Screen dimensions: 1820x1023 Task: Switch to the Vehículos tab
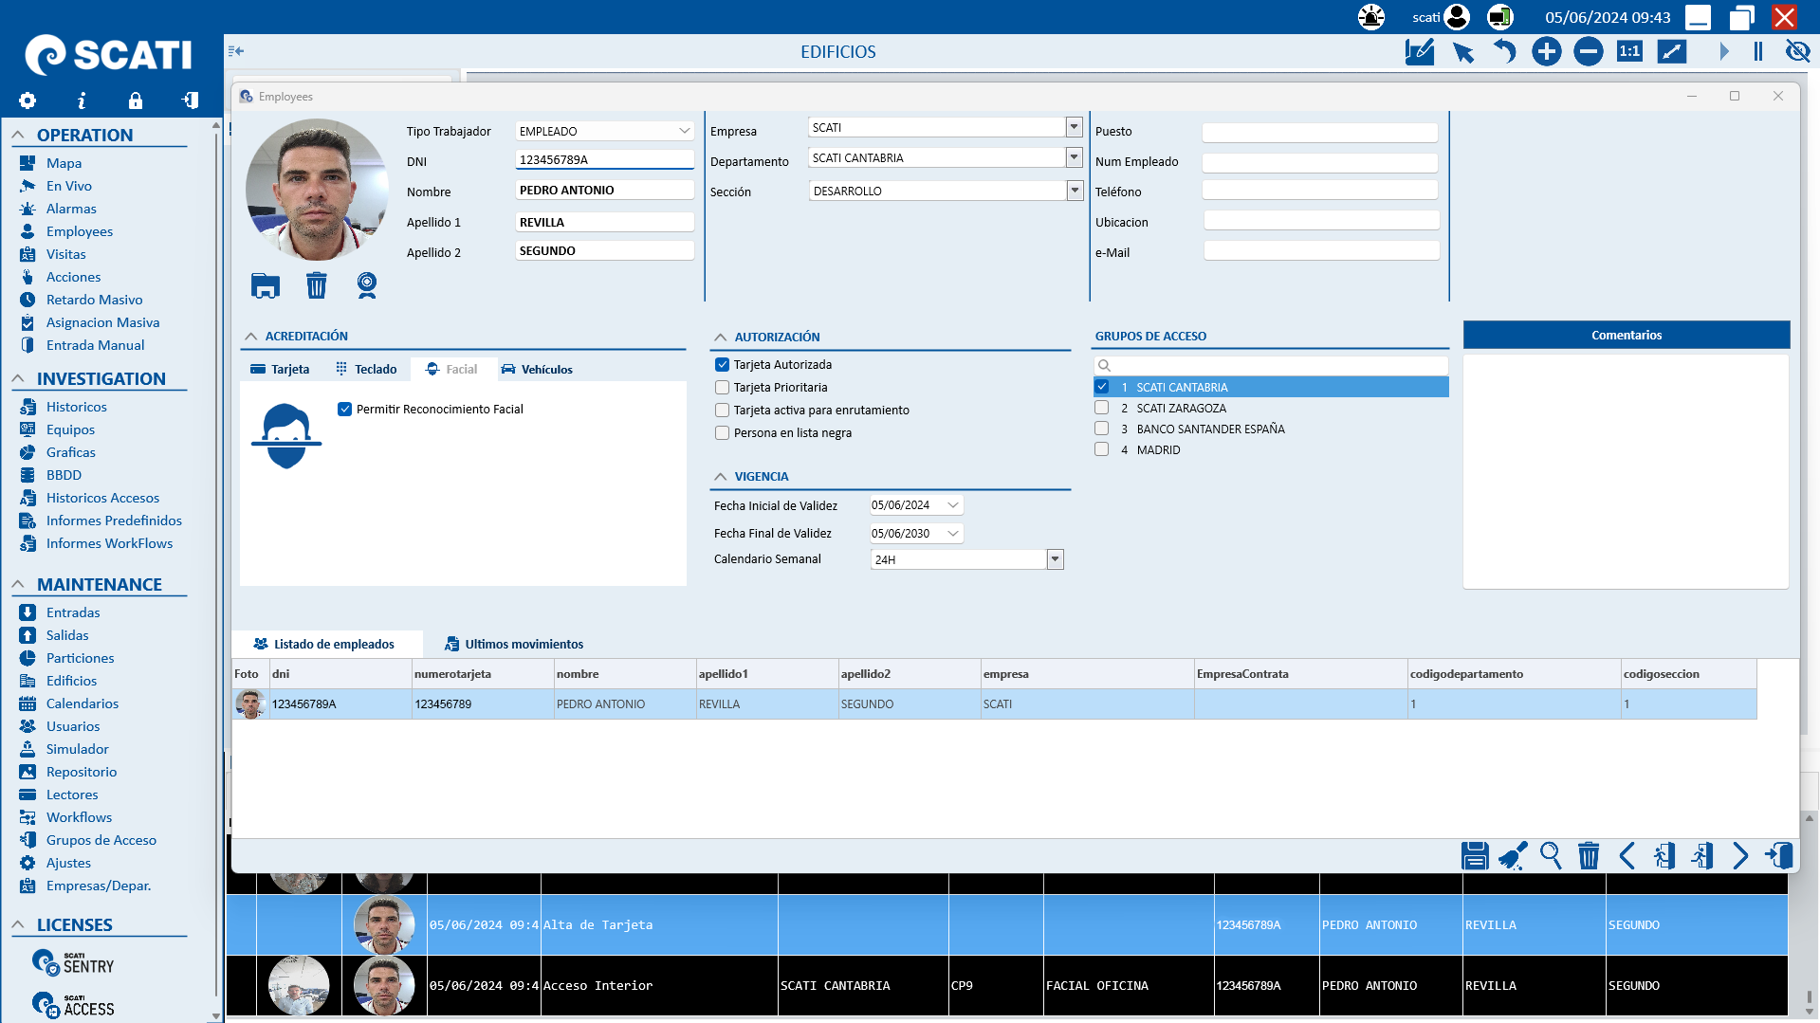click(537, 370)
